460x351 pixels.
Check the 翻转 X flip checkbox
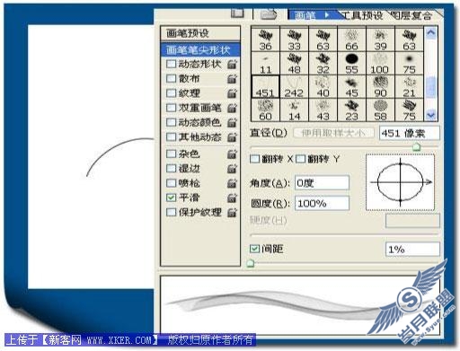pos(254,159)
